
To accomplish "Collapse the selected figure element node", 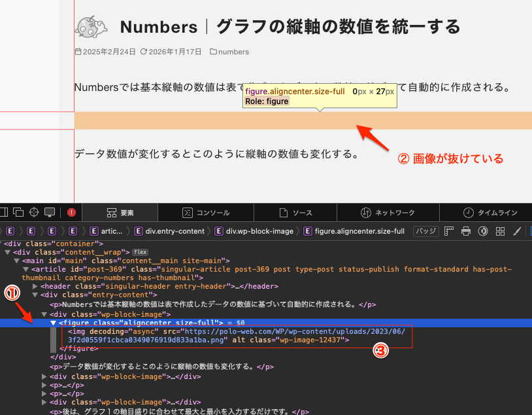I will click(x=54, y=323).
